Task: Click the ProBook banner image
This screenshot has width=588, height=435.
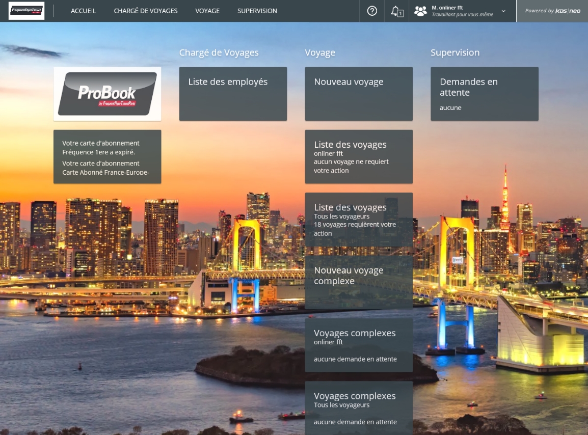Action: coord(108,94)
